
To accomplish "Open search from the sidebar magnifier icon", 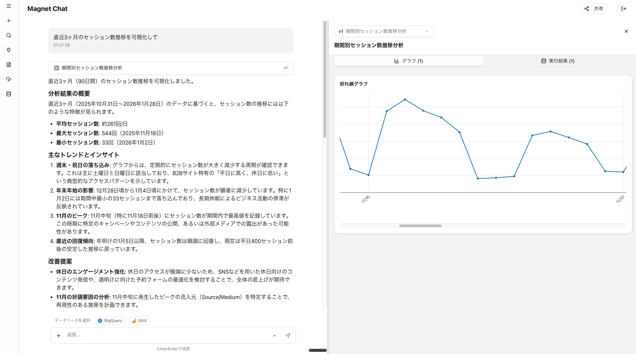I will click(9, 35).
